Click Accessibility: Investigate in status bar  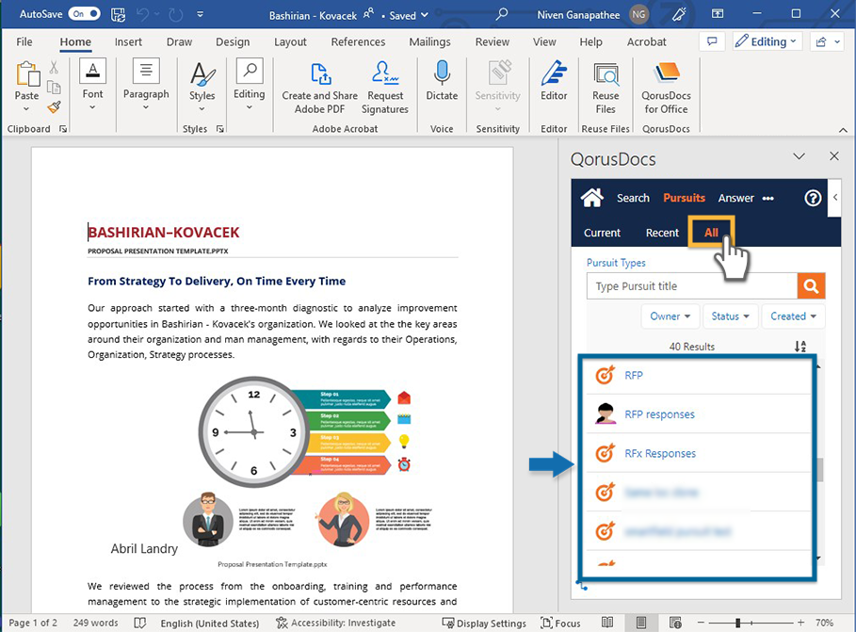coord(336,623)
